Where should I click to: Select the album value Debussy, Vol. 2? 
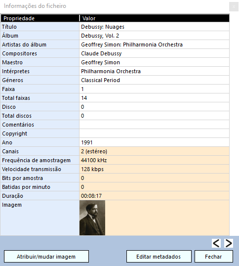100,36
